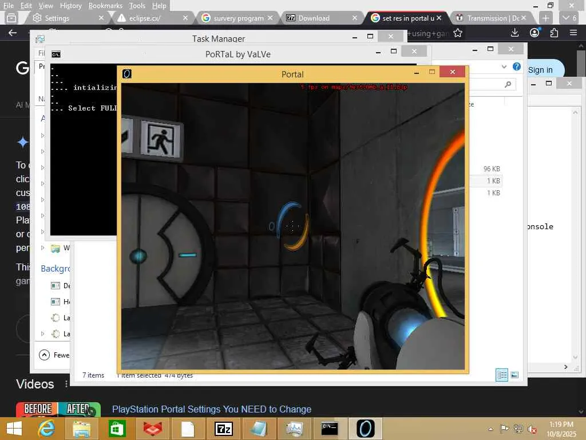This screenshot has width=586, height=440.
Task: Click the Help question mark in Explorer
Action: [517, 66]
